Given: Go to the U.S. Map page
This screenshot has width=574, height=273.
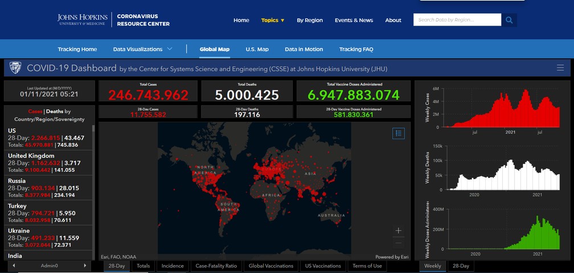Looking at the screenshot, I should coord(257,49).
